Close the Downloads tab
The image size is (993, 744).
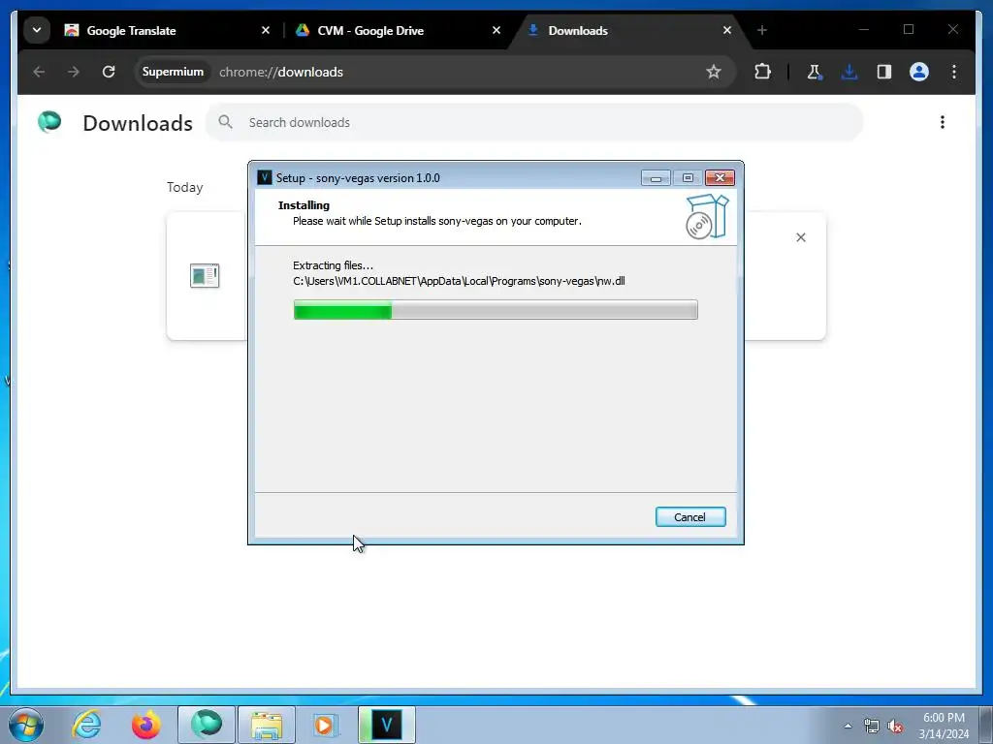pyautogui.click(x=727, y=30)
